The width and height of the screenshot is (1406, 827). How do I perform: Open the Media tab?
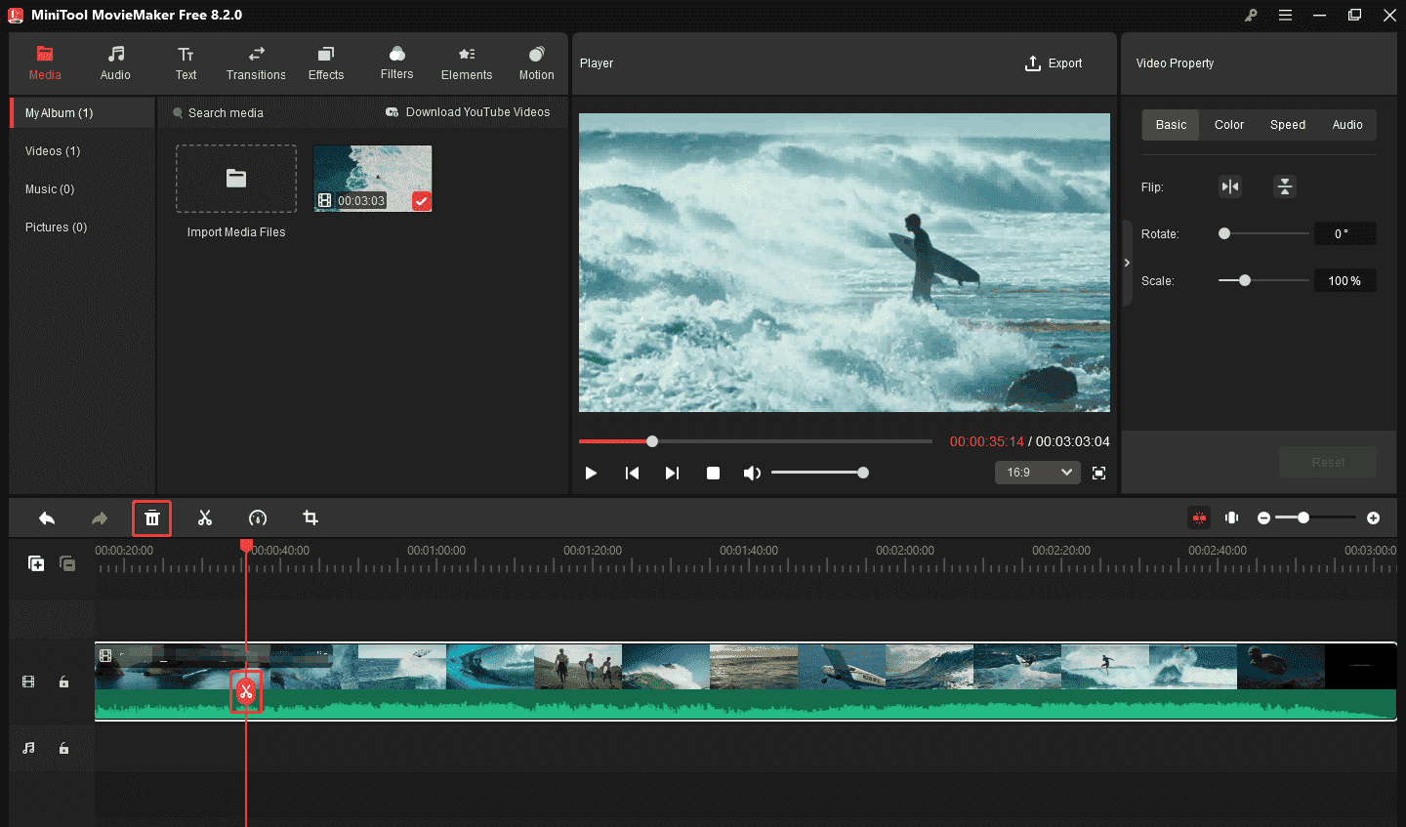pyautogui.click(x=45, y=63)
